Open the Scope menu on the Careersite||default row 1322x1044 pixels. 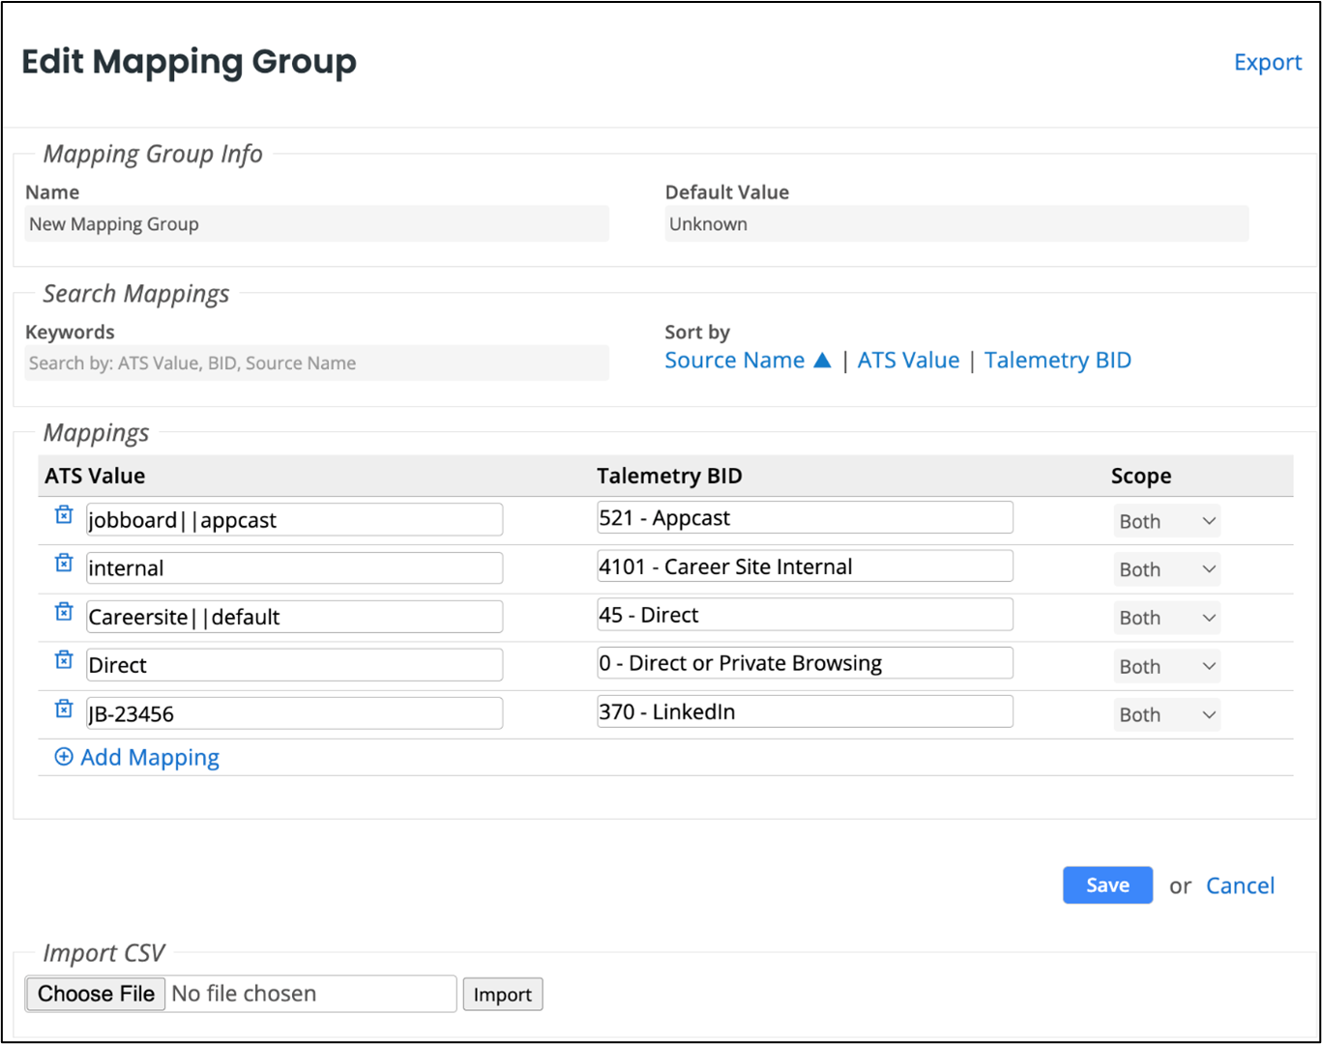click(1166, 617)
